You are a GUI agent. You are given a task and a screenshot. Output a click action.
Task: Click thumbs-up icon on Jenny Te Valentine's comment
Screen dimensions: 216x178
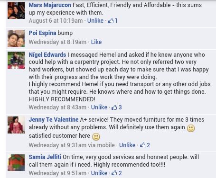point(142,145)
